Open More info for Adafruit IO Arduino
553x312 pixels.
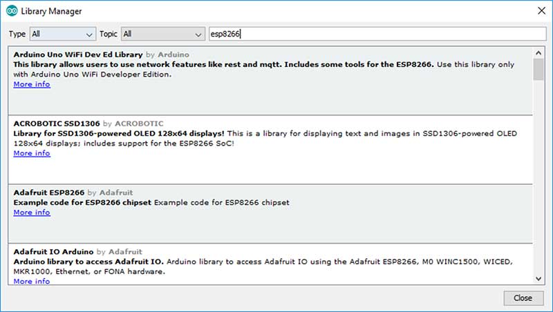[32, 282]
